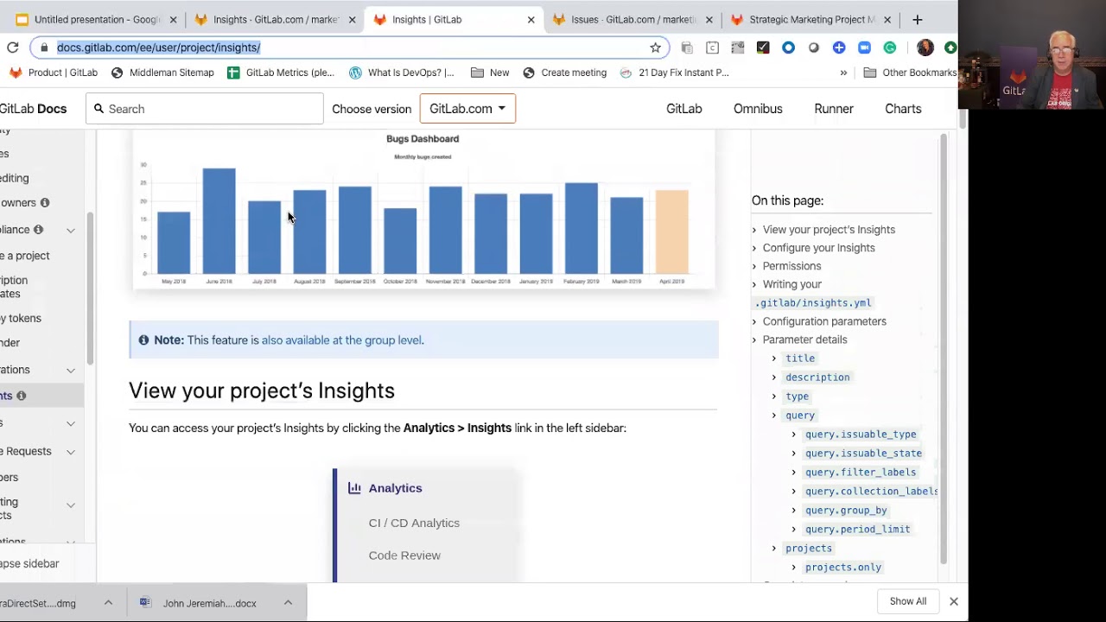This screenshot has width=1106, height=622.
Task: Switch to the 'Issues · GitLab.com' tab
Action: (633, 19)
